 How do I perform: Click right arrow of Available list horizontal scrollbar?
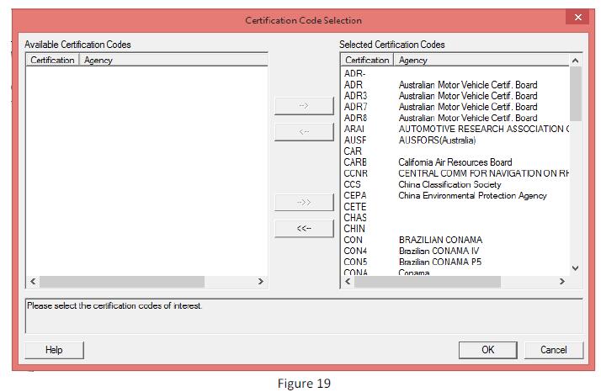tap(261, 282)
